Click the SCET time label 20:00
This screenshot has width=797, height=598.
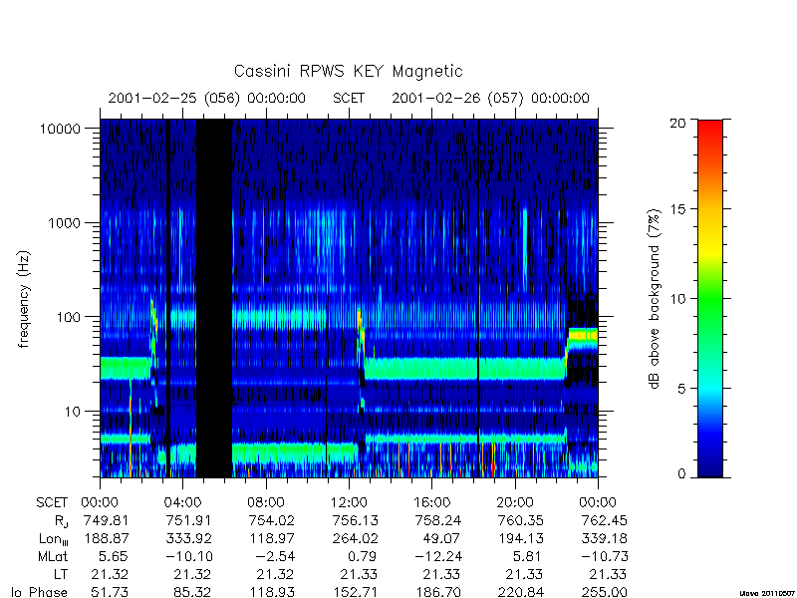pos(515,503)
